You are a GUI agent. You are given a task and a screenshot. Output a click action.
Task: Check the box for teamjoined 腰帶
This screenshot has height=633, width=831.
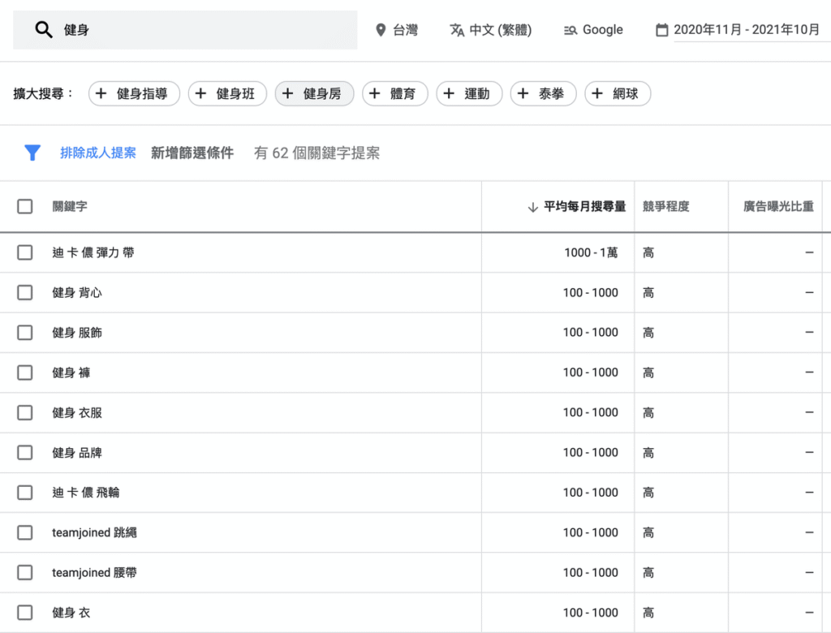(25, 573)
